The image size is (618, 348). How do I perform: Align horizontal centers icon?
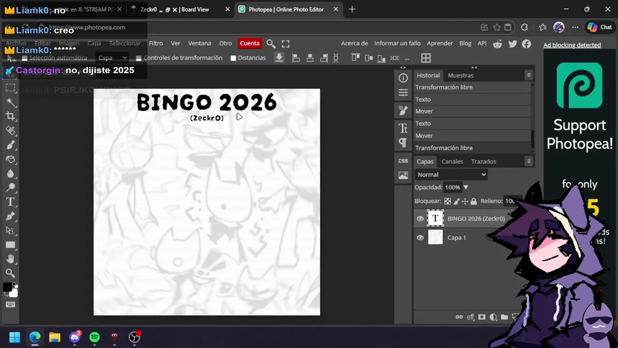tap(310, 58)
